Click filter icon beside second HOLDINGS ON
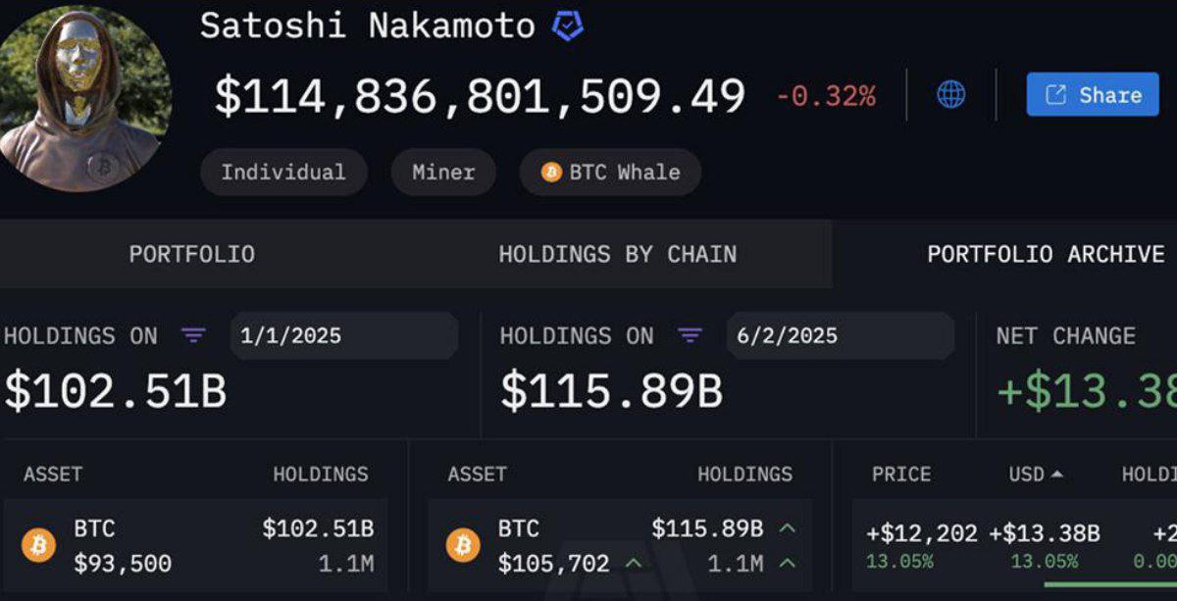This screenshot has height=601, width=1177. point(691,335)
